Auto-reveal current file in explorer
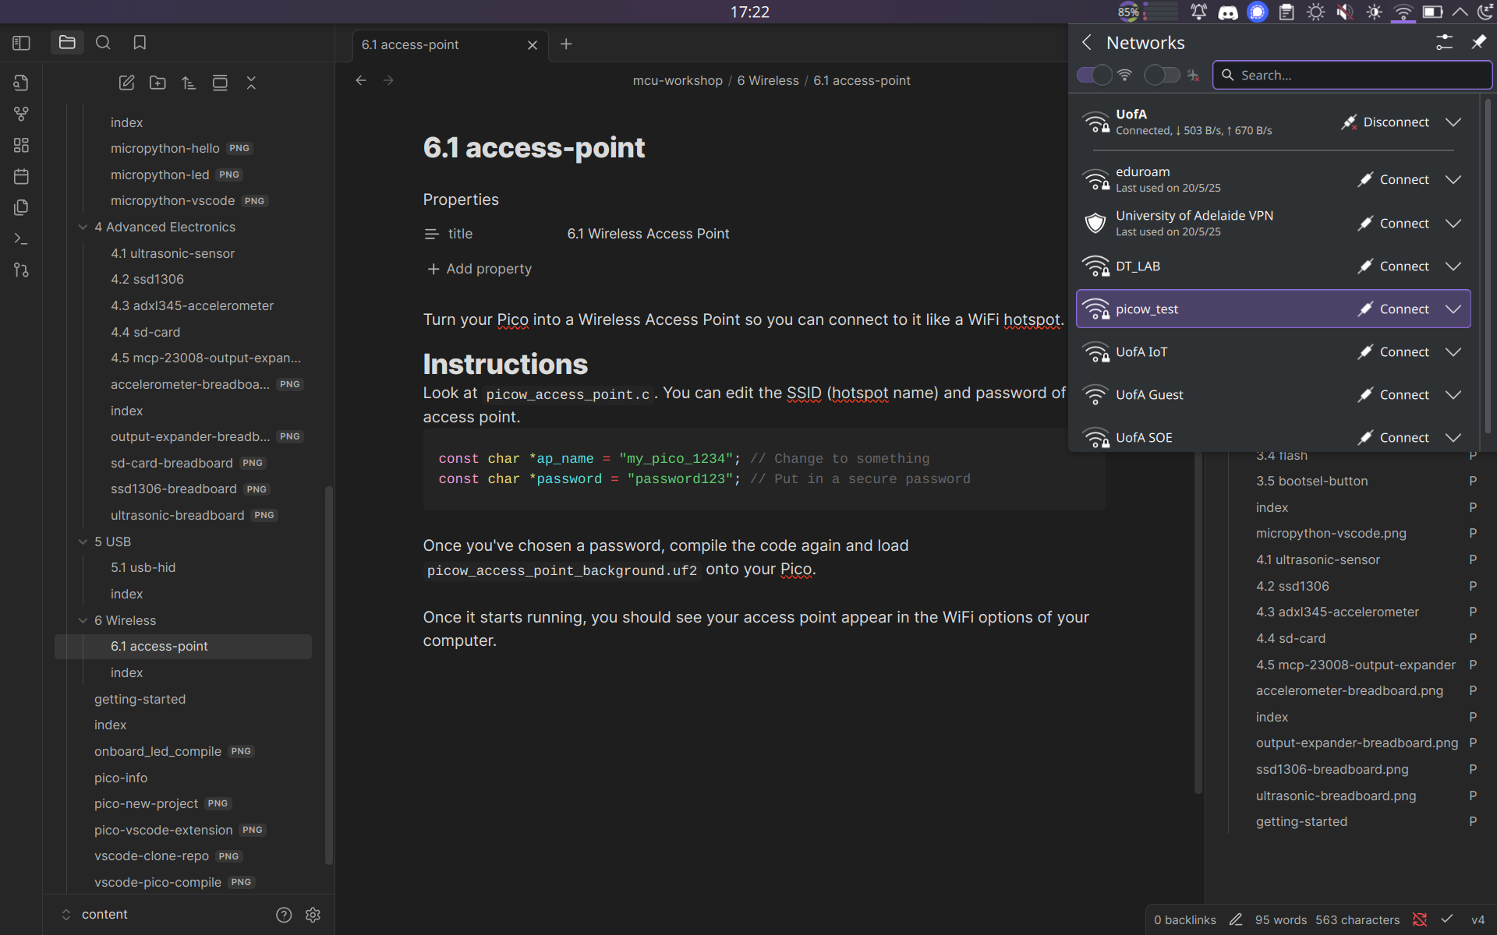This screenshot has height=935, width=1497. (220, 83)
